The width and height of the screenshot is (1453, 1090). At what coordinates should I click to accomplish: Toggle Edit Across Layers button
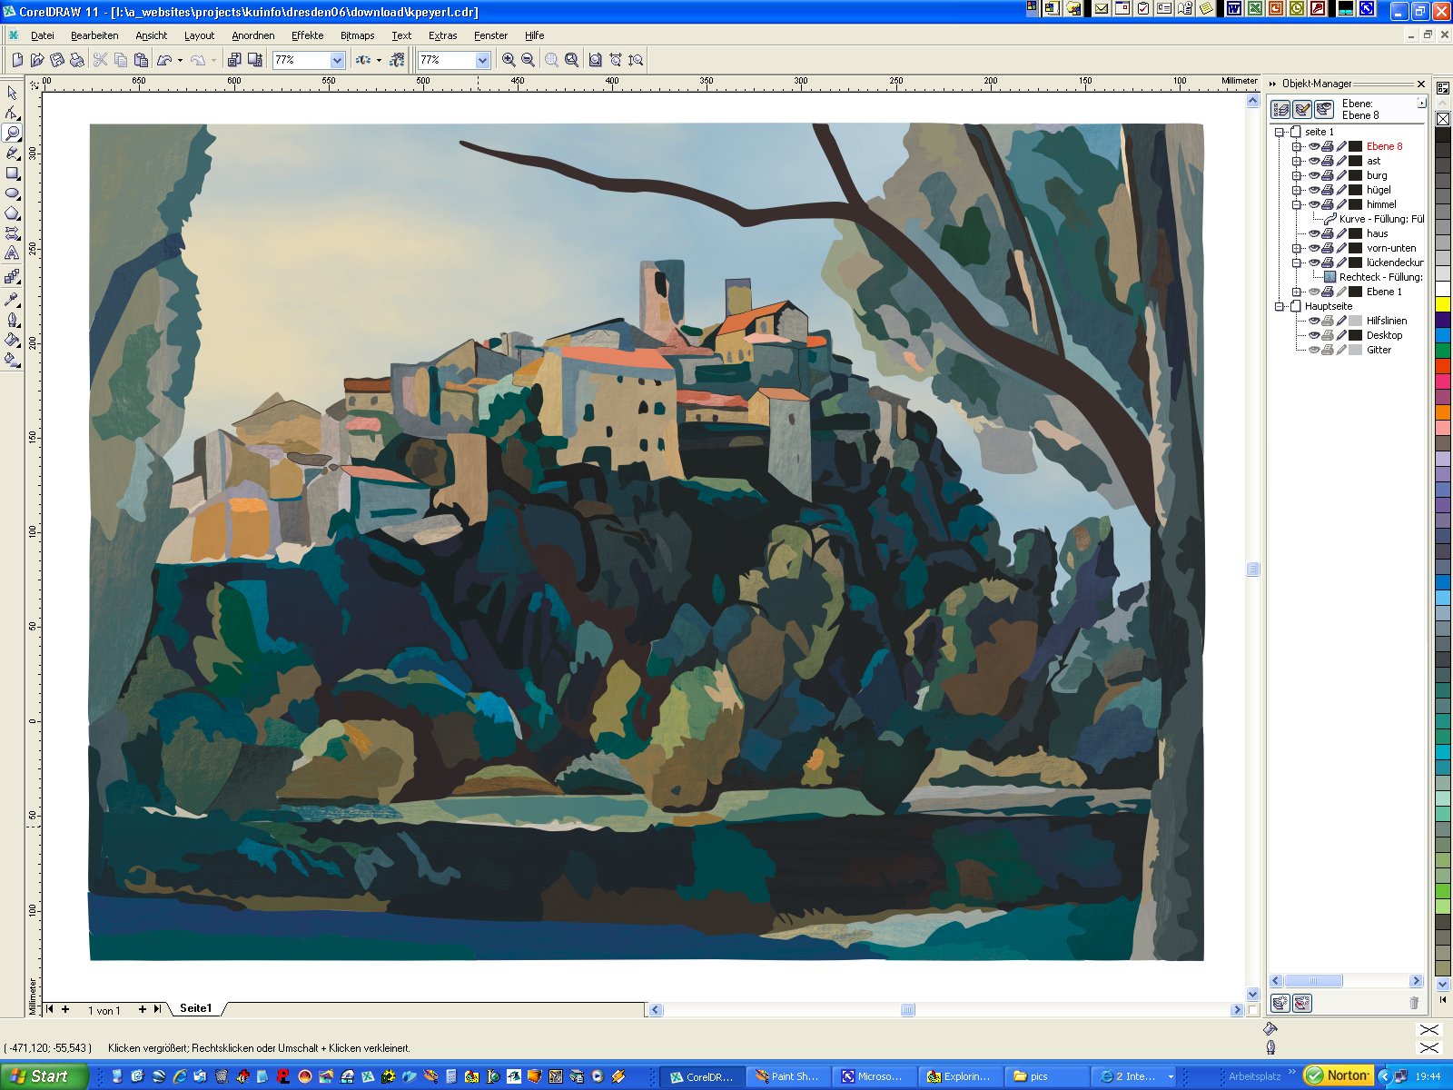(1303, 109)
